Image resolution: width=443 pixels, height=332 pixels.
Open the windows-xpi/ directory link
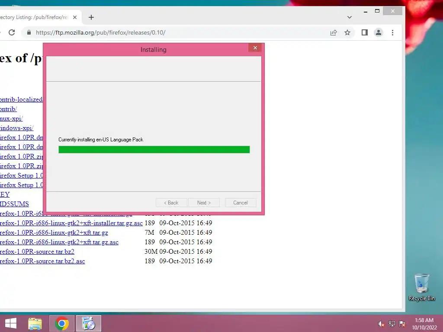pyautogui.click(x=17, y=128)
